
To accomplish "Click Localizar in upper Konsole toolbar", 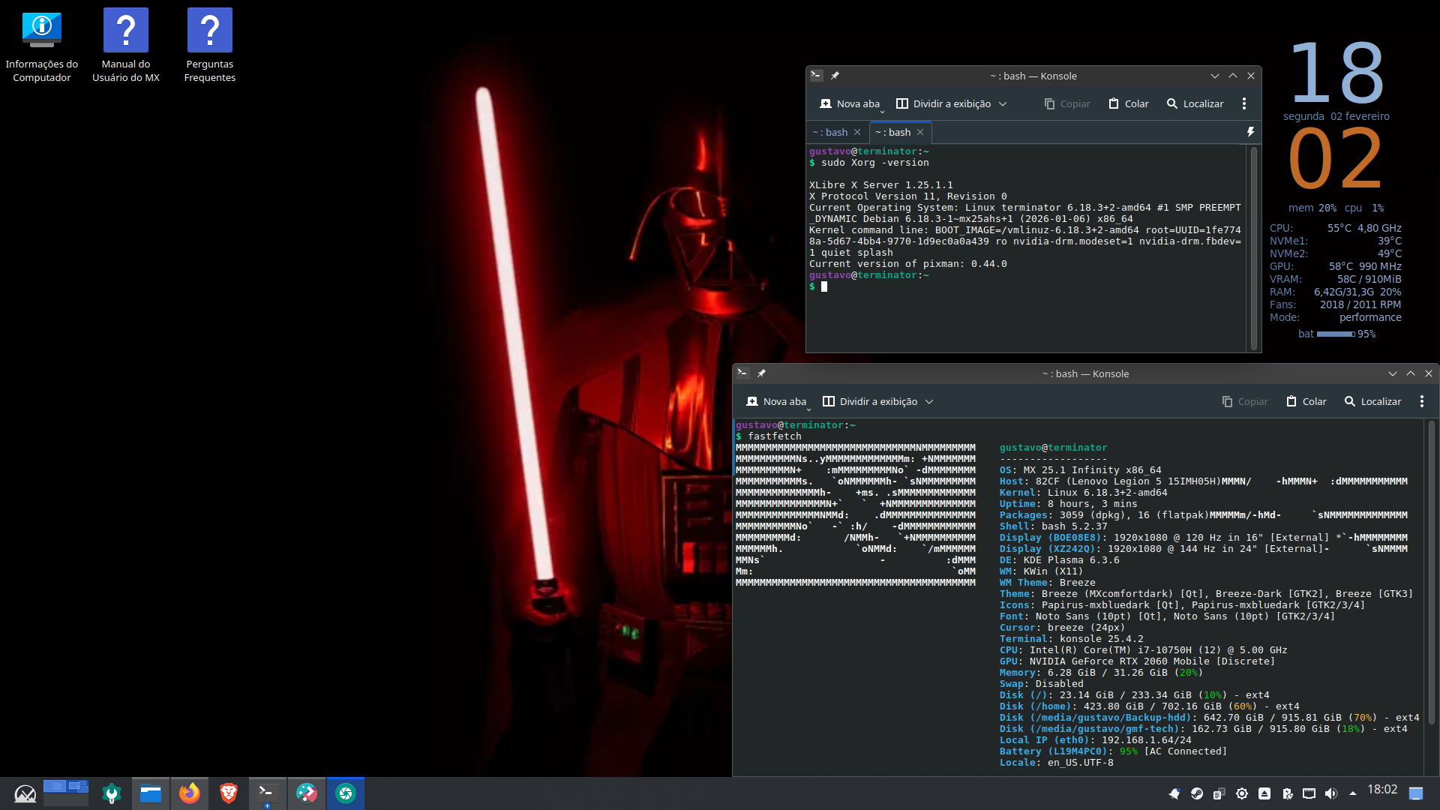I will pos(1195,103).
